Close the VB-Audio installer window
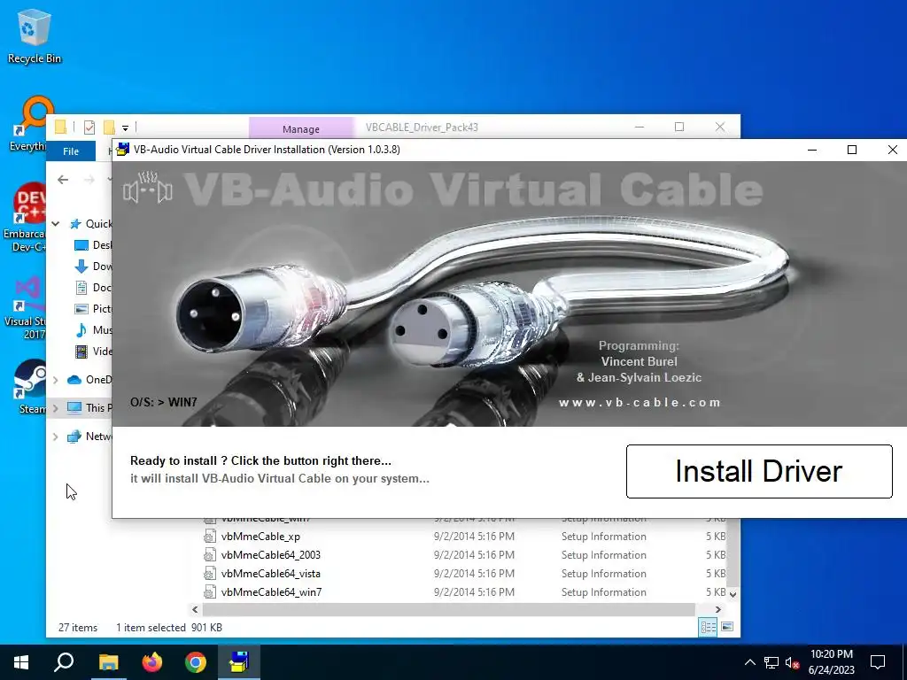The image size is (907, 680). [893, 150]
